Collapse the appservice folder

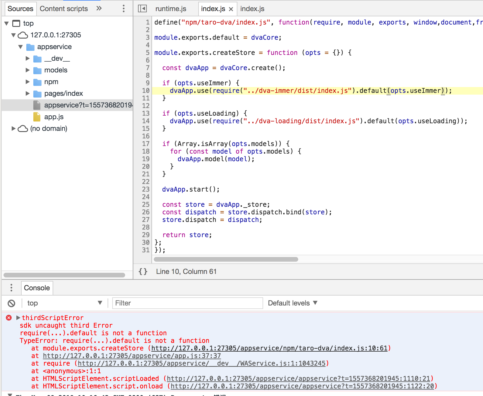[20, 47]
